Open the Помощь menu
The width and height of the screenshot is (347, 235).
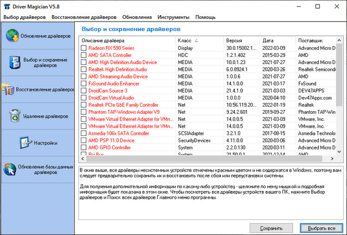click(x=205, y=17)
